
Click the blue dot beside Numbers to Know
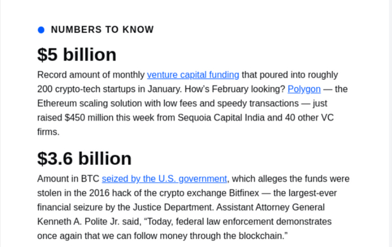coord(41,30)
